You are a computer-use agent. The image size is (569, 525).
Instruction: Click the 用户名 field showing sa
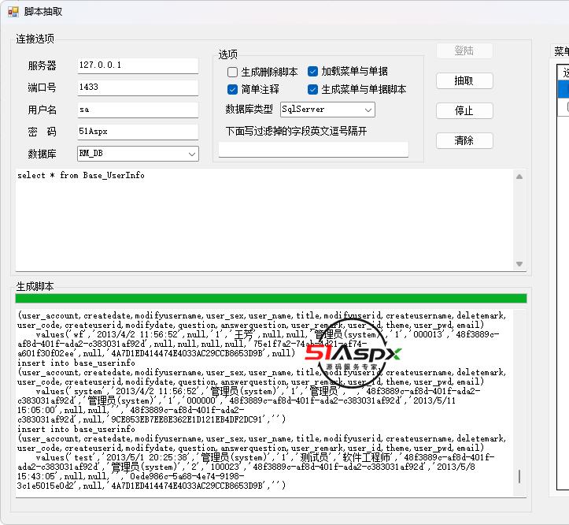[x=138, y=110]
